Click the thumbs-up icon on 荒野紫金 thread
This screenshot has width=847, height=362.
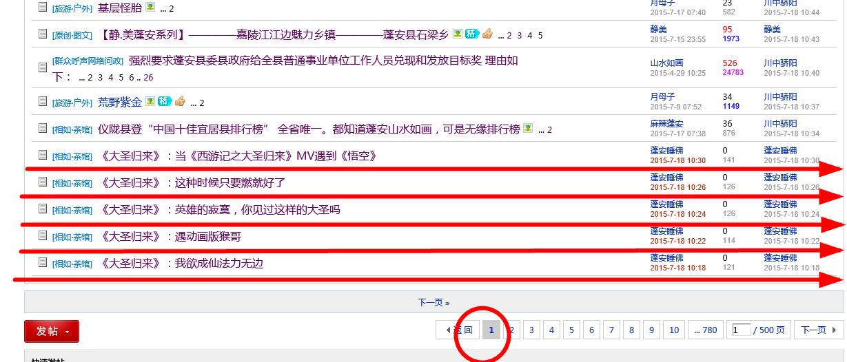pyautogui.click(x=180, y=102)
